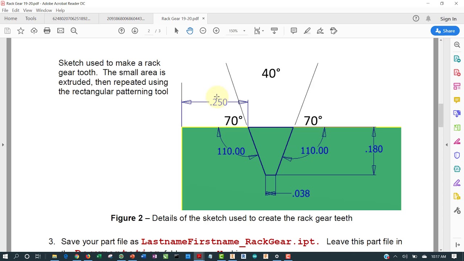Viewport: 464px width, 261px height.
Task: Add a sticky note comment
Action: click(x=294, y=31)
